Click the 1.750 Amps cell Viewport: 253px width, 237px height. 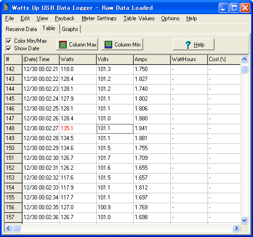(152, 70)
